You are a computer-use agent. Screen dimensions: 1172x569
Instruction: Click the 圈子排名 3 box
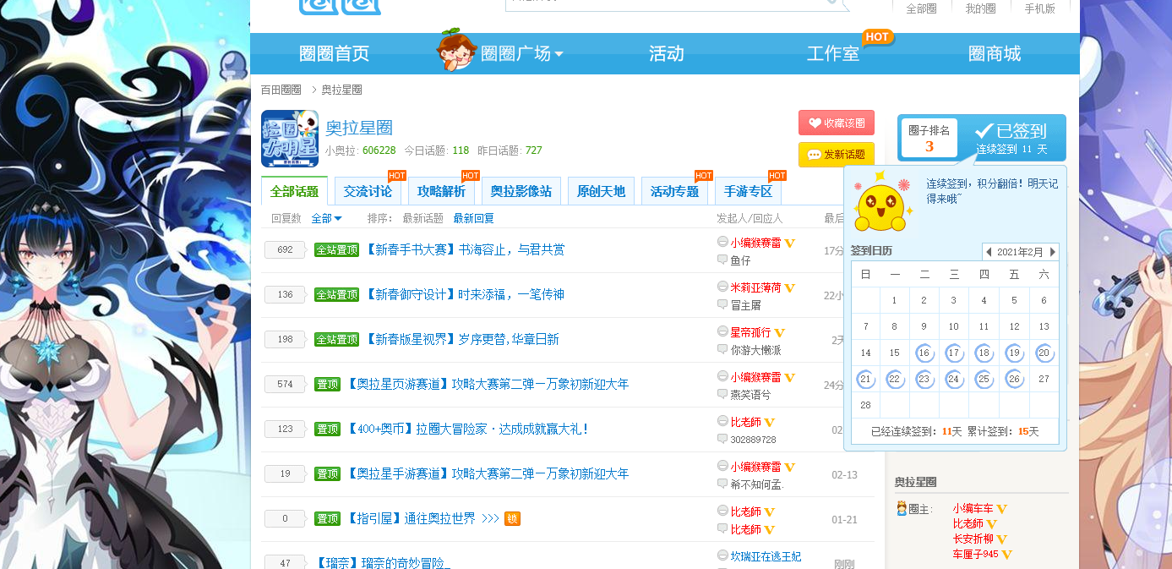point(929,138)
